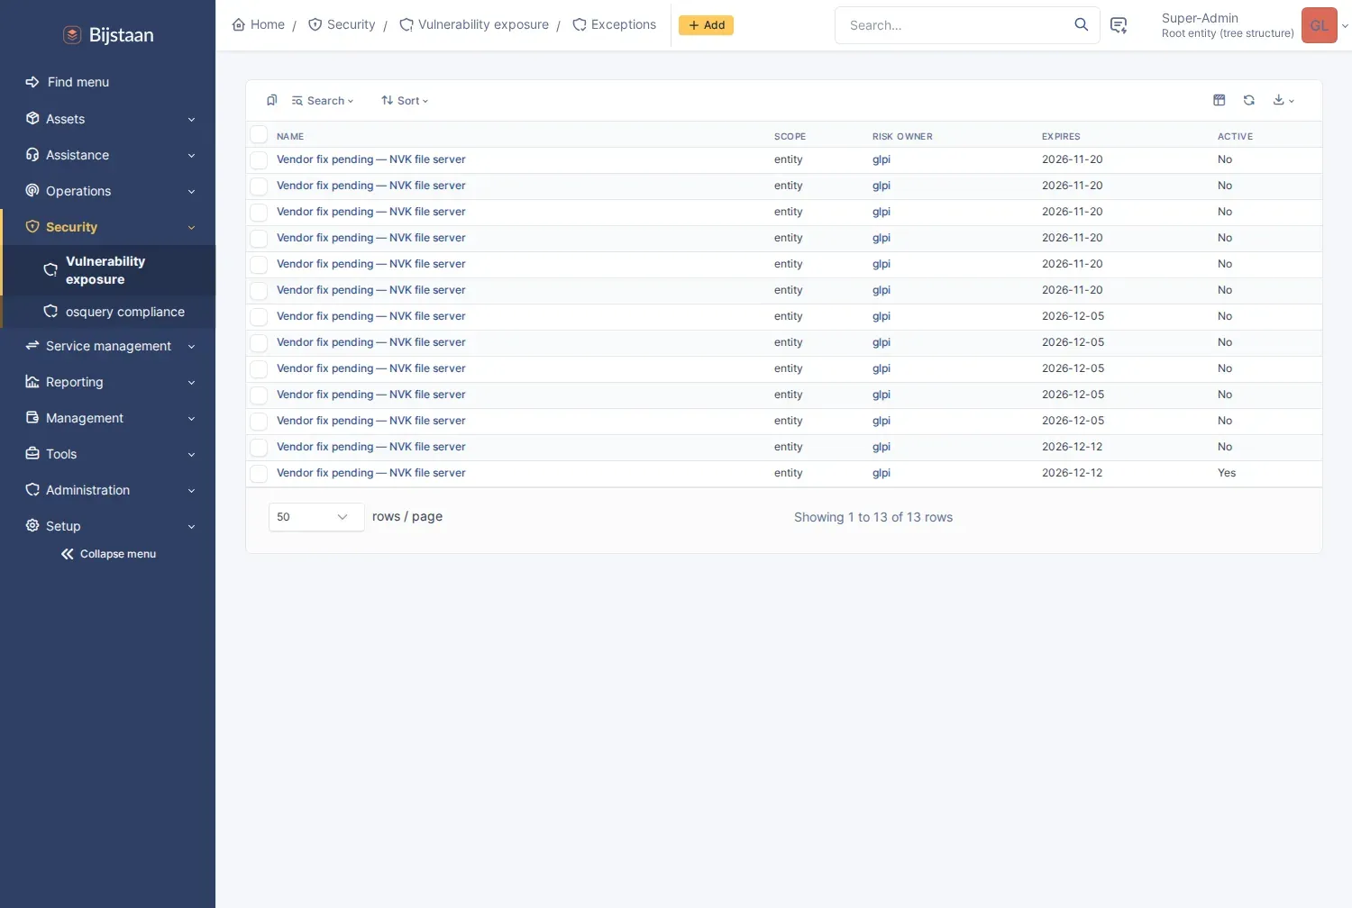Sort by the Expires column header

1061,137
